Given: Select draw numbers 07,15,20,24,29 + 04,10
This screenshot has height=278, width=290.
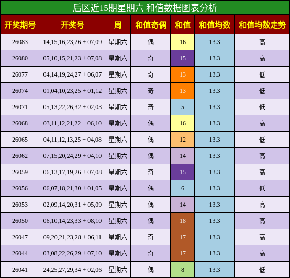Looking at the screenshot, I should (x=72, y=156).
